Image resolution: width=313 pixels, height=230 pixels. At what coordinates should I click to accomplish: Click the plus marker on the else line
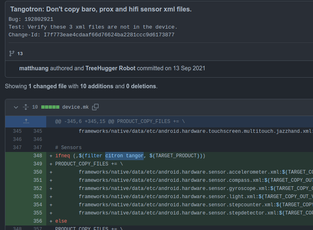click(x=51, y=221)
